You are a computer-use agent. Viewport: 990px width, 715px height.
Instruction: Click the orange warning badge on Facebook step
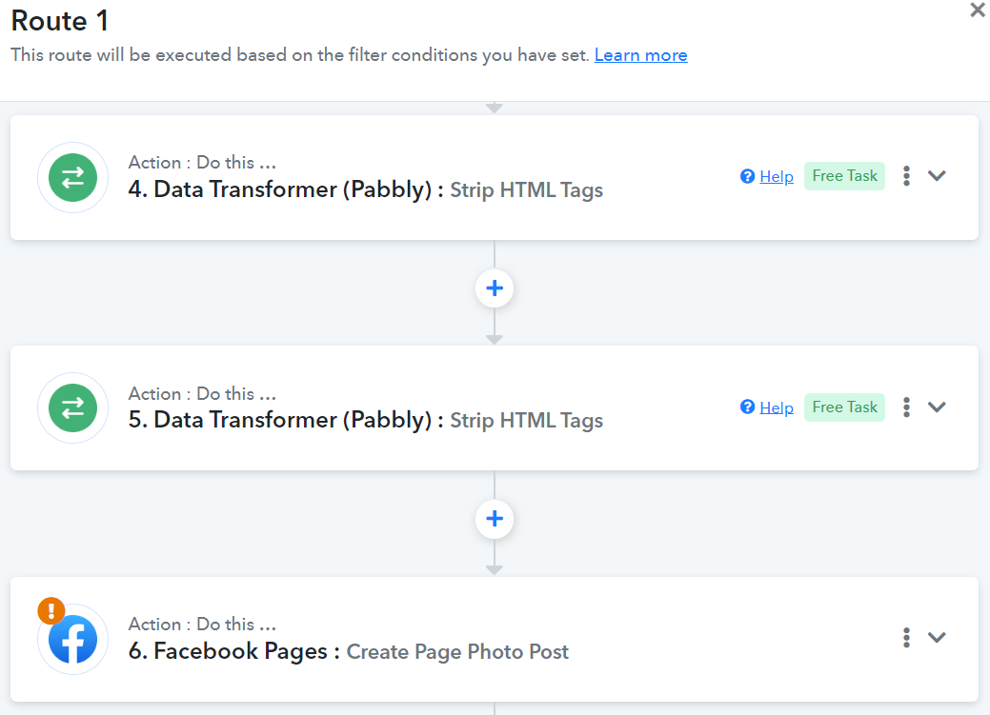tap(51, 610)
